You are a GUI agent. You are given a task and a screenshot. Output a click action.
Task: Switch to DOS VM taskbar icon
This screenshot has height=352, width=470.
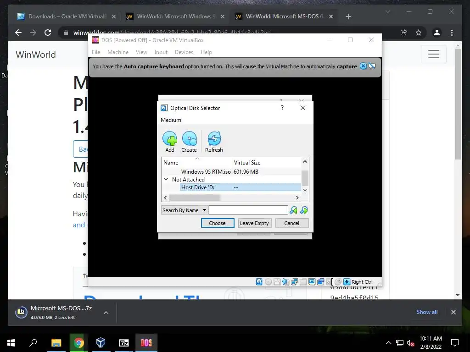[146, 343]
